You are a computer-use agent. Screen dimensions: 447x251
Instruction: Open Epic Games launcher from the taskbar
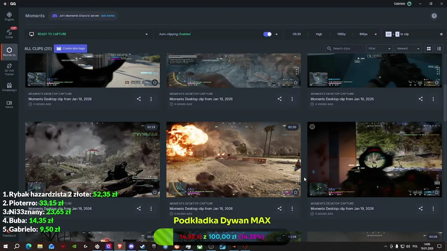(x=154, y=246)
